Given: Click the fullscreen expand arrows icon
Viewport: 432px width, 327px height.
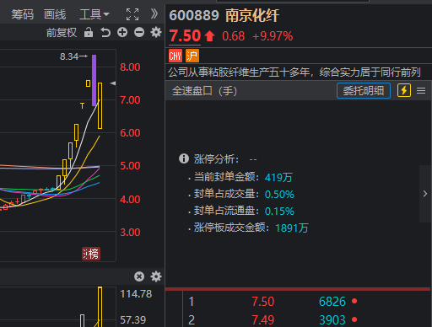Looking at the screenshot, I should coord(132,14).
